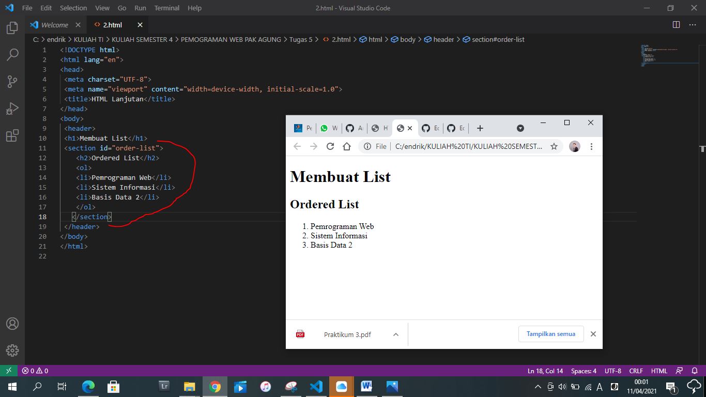Open the Source Control view

12,81
